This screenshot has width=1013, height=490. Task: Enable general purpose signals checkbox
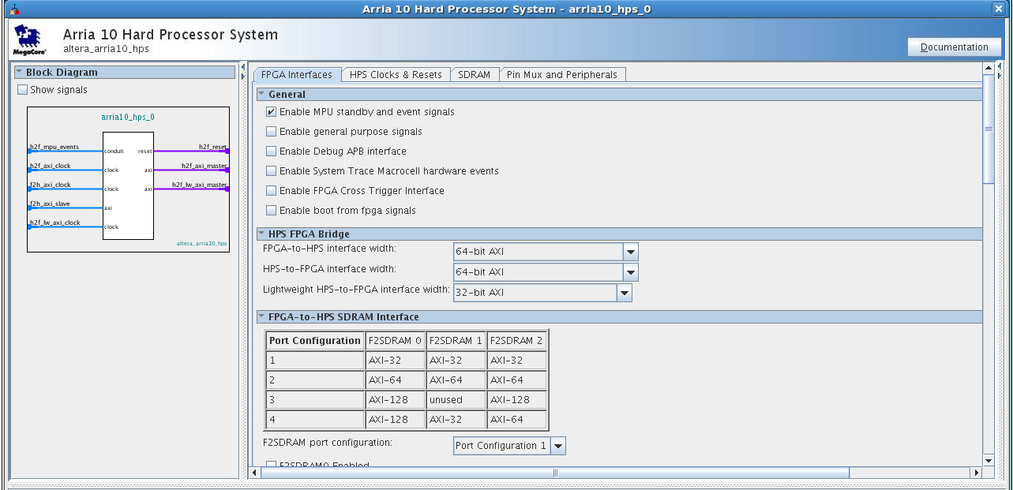[271, 132]
